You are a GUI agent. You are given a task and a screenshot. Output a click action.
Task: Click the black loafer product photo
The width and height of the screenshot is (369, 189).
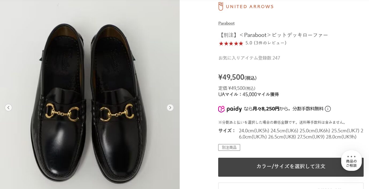click(x=90, y=102)
